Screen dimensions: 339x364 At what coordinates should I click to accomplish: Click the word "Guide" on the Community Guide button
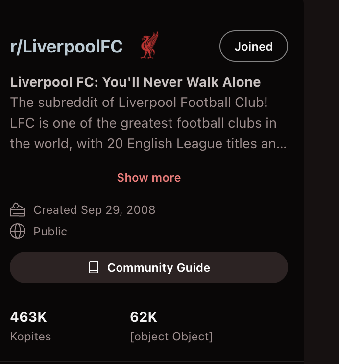tap(193, 267)
